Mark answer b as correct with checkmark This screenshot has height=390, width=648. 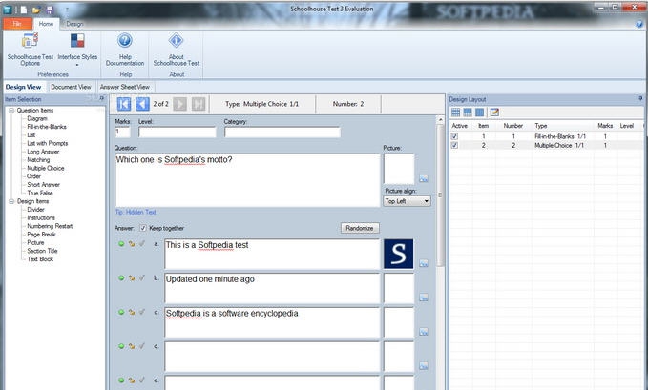(x=142, y=278)
